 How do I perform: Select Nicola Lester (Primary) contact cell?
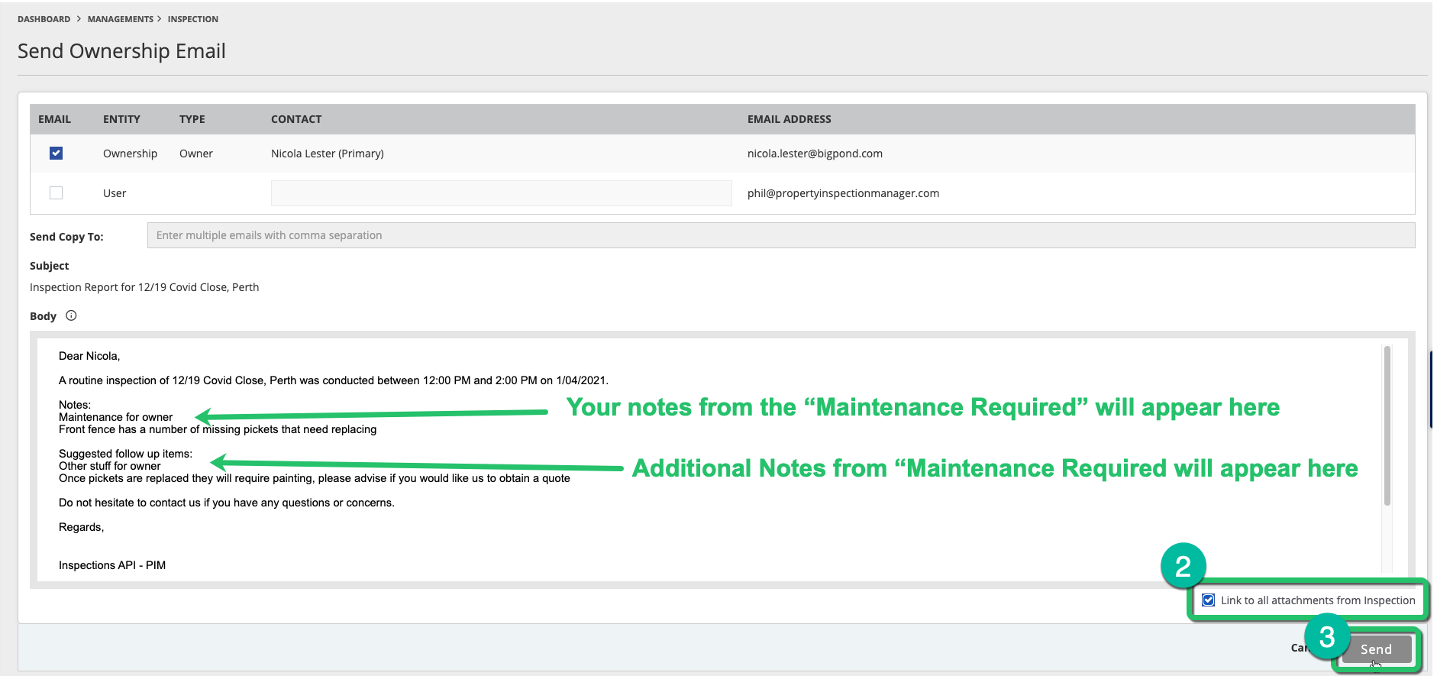[x=327, y=154]
